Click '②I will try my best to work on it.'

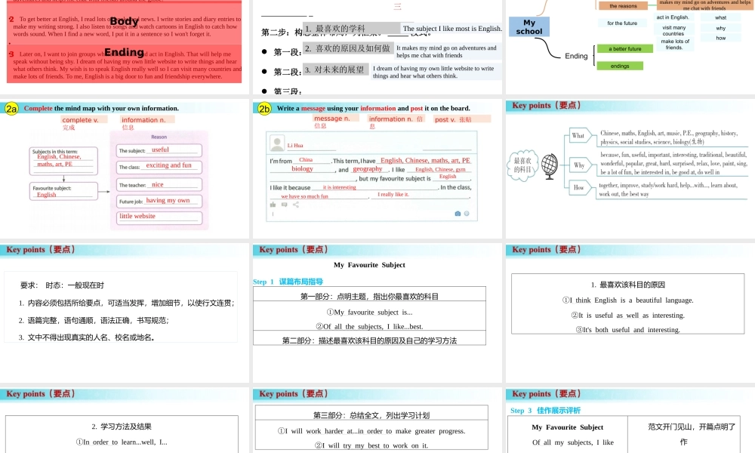pos(371,445)
